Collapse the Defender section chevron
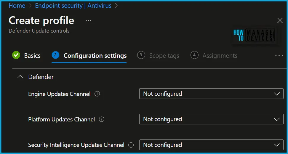 tap(20, 77)
